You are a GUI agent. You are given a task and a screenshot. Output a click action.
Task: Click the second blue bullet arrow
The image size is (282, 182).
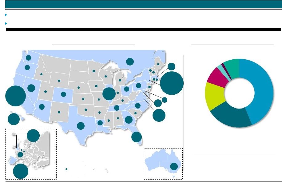tap(6, 23)
